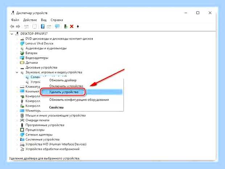Select the Мониторы category
Image resolution: width=225 pixels, height=169 pixels.
pos(33,111)
